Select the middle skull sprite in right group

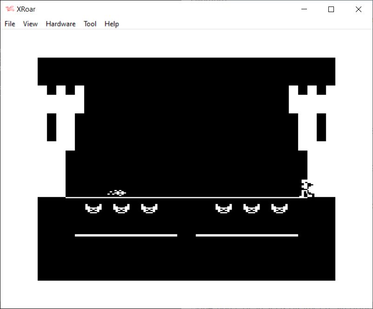(251, 209)
